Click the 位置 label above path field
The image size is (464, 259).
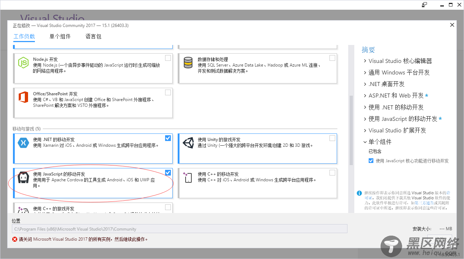click(x=16, y=221)
